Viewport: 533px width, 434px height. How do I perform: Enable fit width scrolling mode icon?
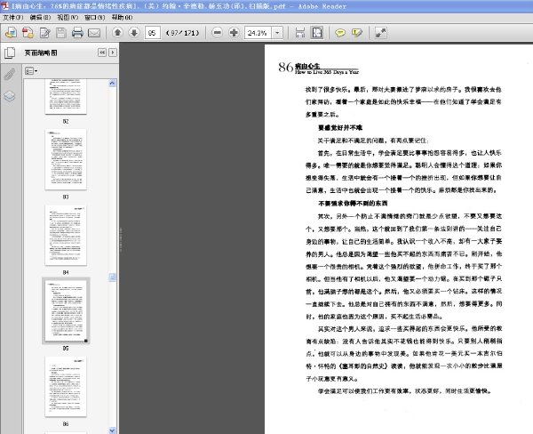click(300, 33)
